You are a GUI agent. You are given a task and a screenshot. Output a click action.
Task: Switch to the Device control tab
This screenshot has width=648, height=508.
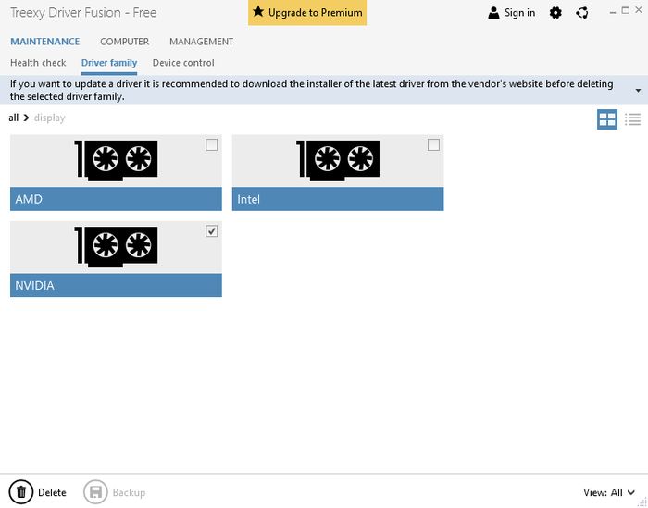(x=183, y=63)
